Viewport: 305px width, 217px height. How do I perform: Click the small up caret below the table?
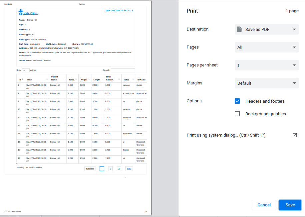pyautogui.click(x=125, y=178)
